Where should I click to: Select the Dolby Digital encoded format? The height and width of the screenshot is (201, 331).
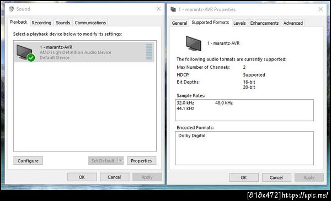(192, 135)
